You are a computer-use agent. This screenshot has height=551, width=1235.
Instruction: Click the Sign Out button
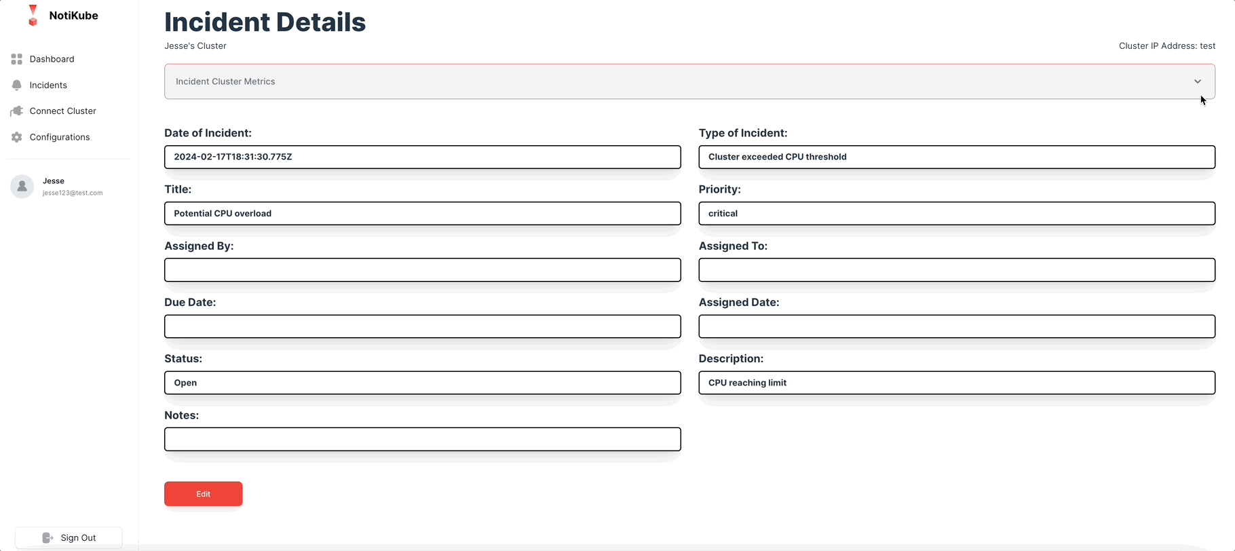pyautogui.click(x=69, y=537)
